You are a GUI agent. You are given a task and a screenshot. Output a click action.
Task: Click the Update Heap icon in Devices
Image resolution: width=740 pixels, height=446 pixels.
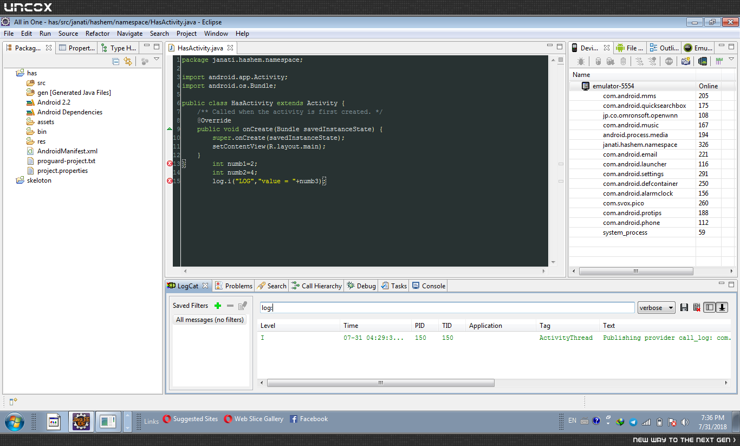coord(598,62)
